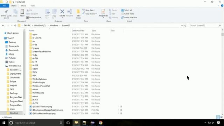Refresh the System32 folder view
This screenshot has height=126, width=224.
coord(185,26)
